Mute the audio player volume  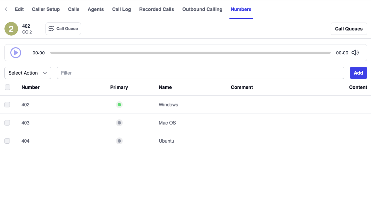(x=355, y=53)
